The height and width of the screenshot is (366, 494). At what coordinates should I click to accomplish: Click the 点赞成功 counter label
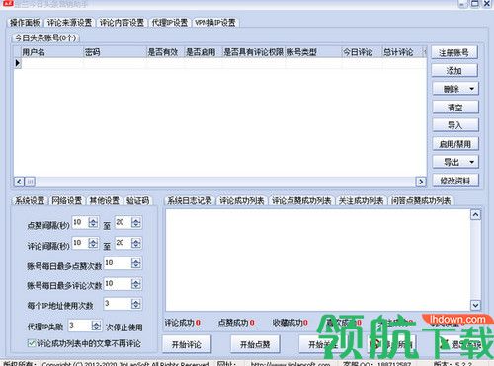pyautogui.click(x=233, y=323)
